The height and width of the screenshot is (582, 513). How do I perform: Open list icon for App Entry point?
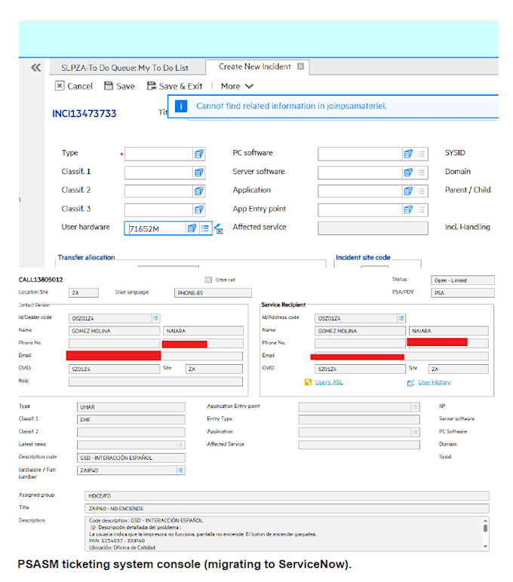tap(421, 210)
